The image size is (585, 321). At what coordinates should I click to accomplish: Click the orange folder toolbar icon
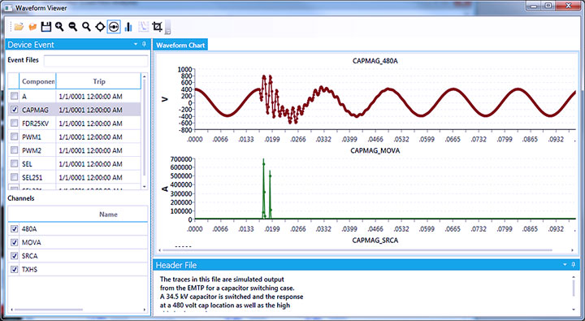point(32,27)
